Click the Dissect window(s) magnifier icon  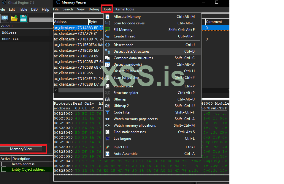[107, 65]
